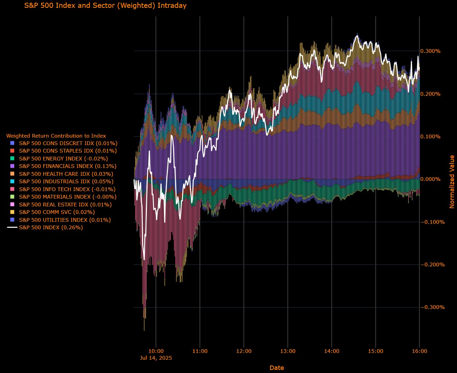The width and height of the screenshot is (457, 373).
Task: Click the −0.200% y-axis tick label
Action: (432, 265)
